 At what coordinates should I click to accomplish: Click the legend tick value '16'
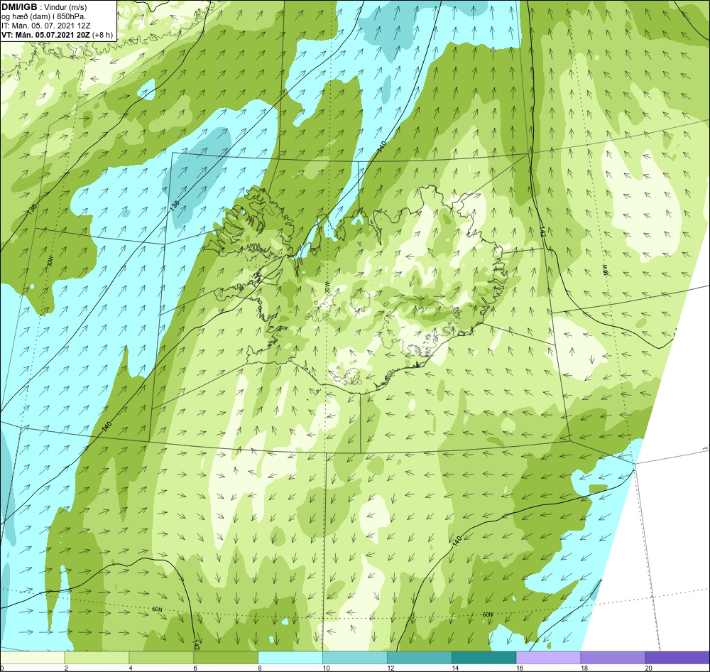(520, 668)
